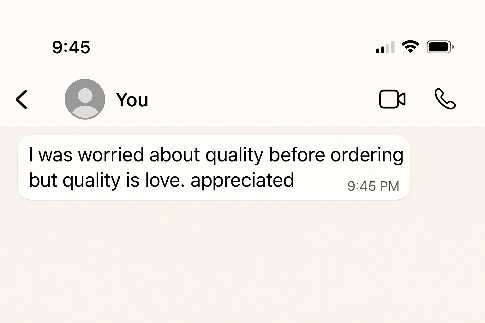This screenshot has width=485, height=323.
Task: Tap the battery indicator icon
Action: [440, 47]
